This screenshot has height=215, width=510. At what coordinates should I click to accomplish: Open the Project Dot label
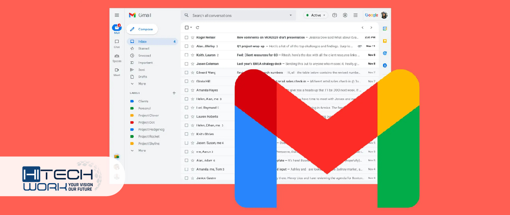[146, 122]
